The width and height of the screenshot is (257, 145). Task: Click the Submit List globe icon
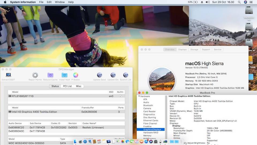(126, 75)
